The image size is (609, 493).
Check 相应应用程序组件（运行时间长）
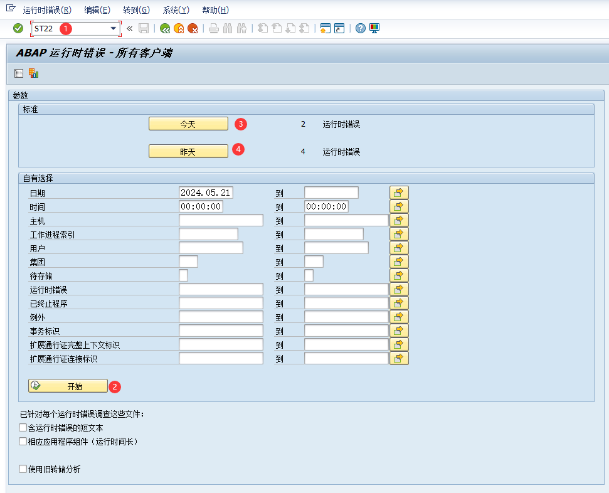click(x=23, y=441)
